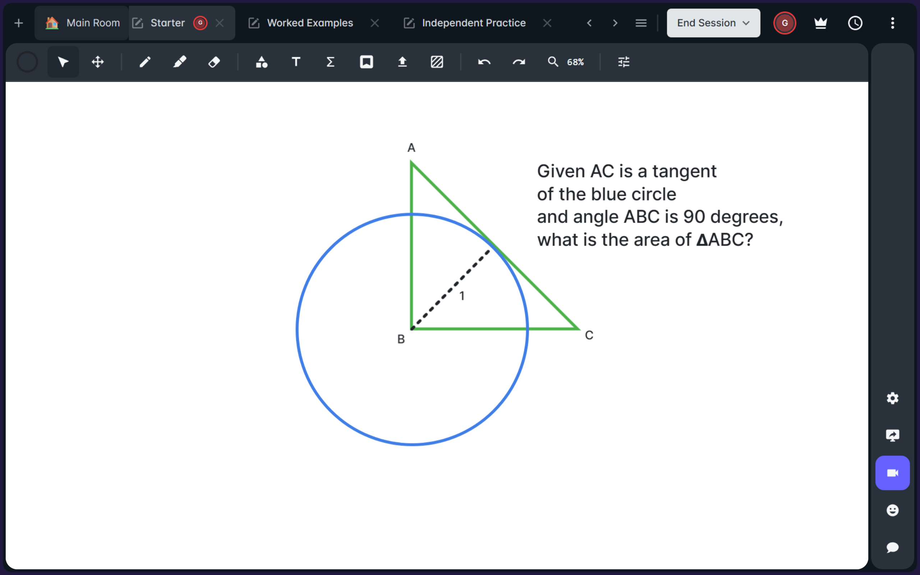Toggle the chat bubble panel
920x575 pixels.
(x=892, y=547)
